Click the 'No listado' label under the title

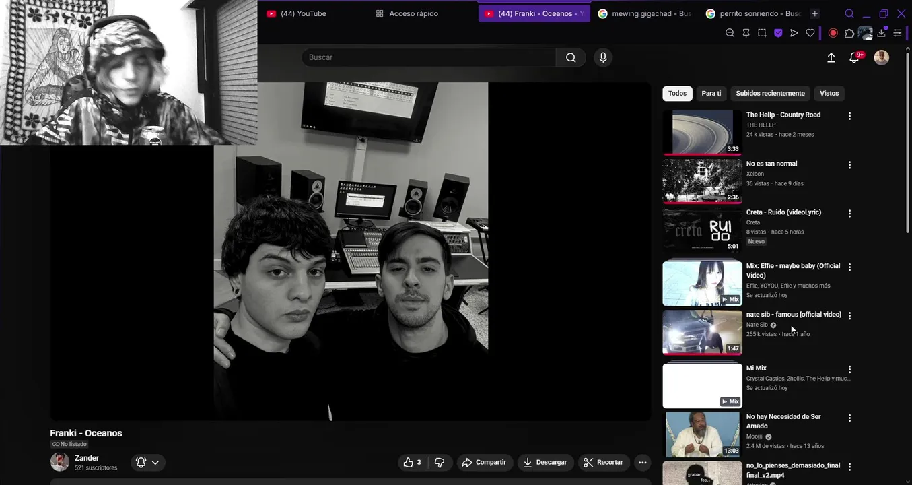tap(69, 445)
